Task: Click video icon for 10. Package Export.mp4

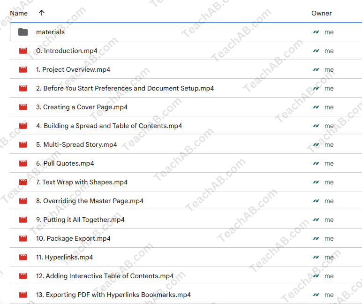Action: (x=23, y=238)
